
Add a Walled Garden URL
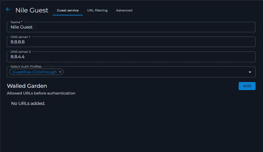(x=247, y=86)
